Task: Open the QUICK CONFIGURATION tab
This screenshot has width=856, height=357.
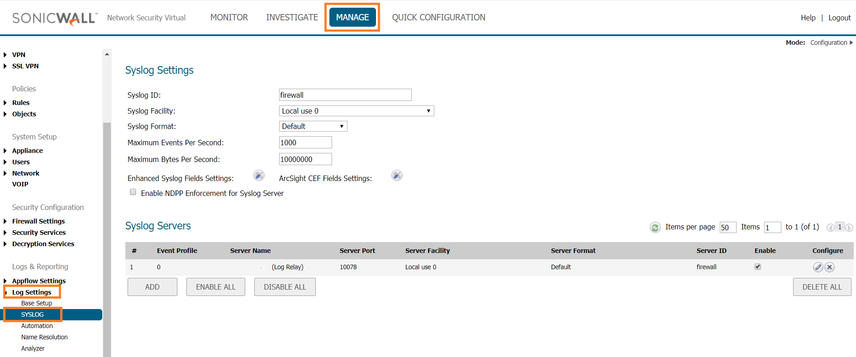Action: pyautogui.click(x=438, y=17)
